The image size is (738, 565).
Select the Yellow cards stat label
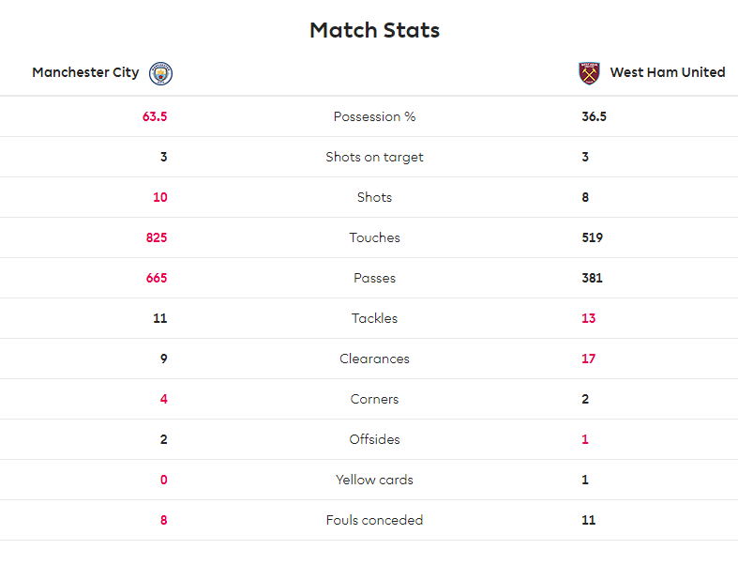[375, 480]
